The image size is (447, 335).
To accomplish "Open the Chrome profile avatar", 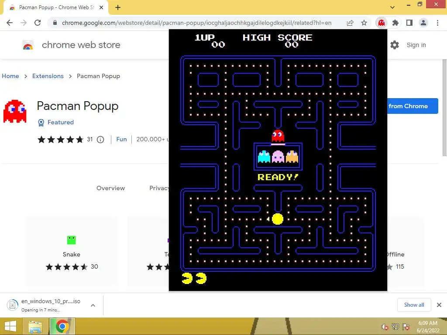I will coord(423,23).
